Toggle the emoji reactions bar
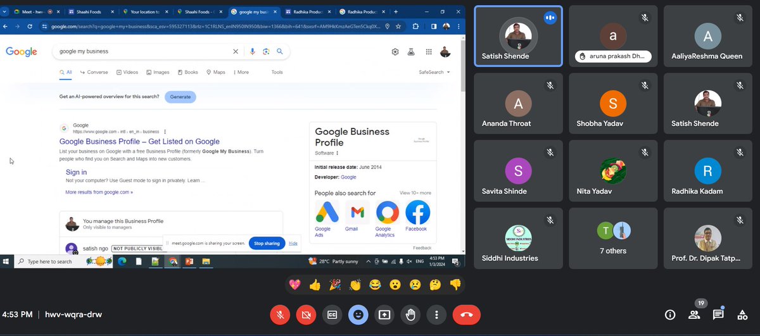The height and width of the screenshot is (336, 760). (x=358, y=314)
